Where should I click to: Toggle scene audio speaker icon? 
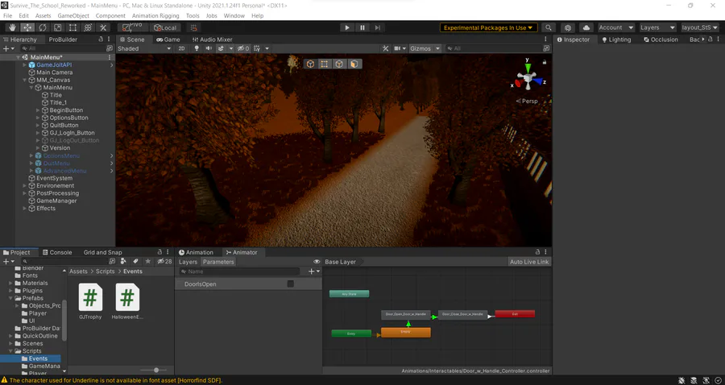coord(209,48)
